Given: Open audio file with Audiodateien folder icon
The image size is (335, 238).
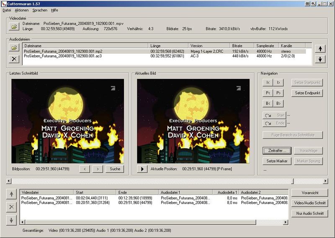Looking at the screenshot, I should (14, 48).
